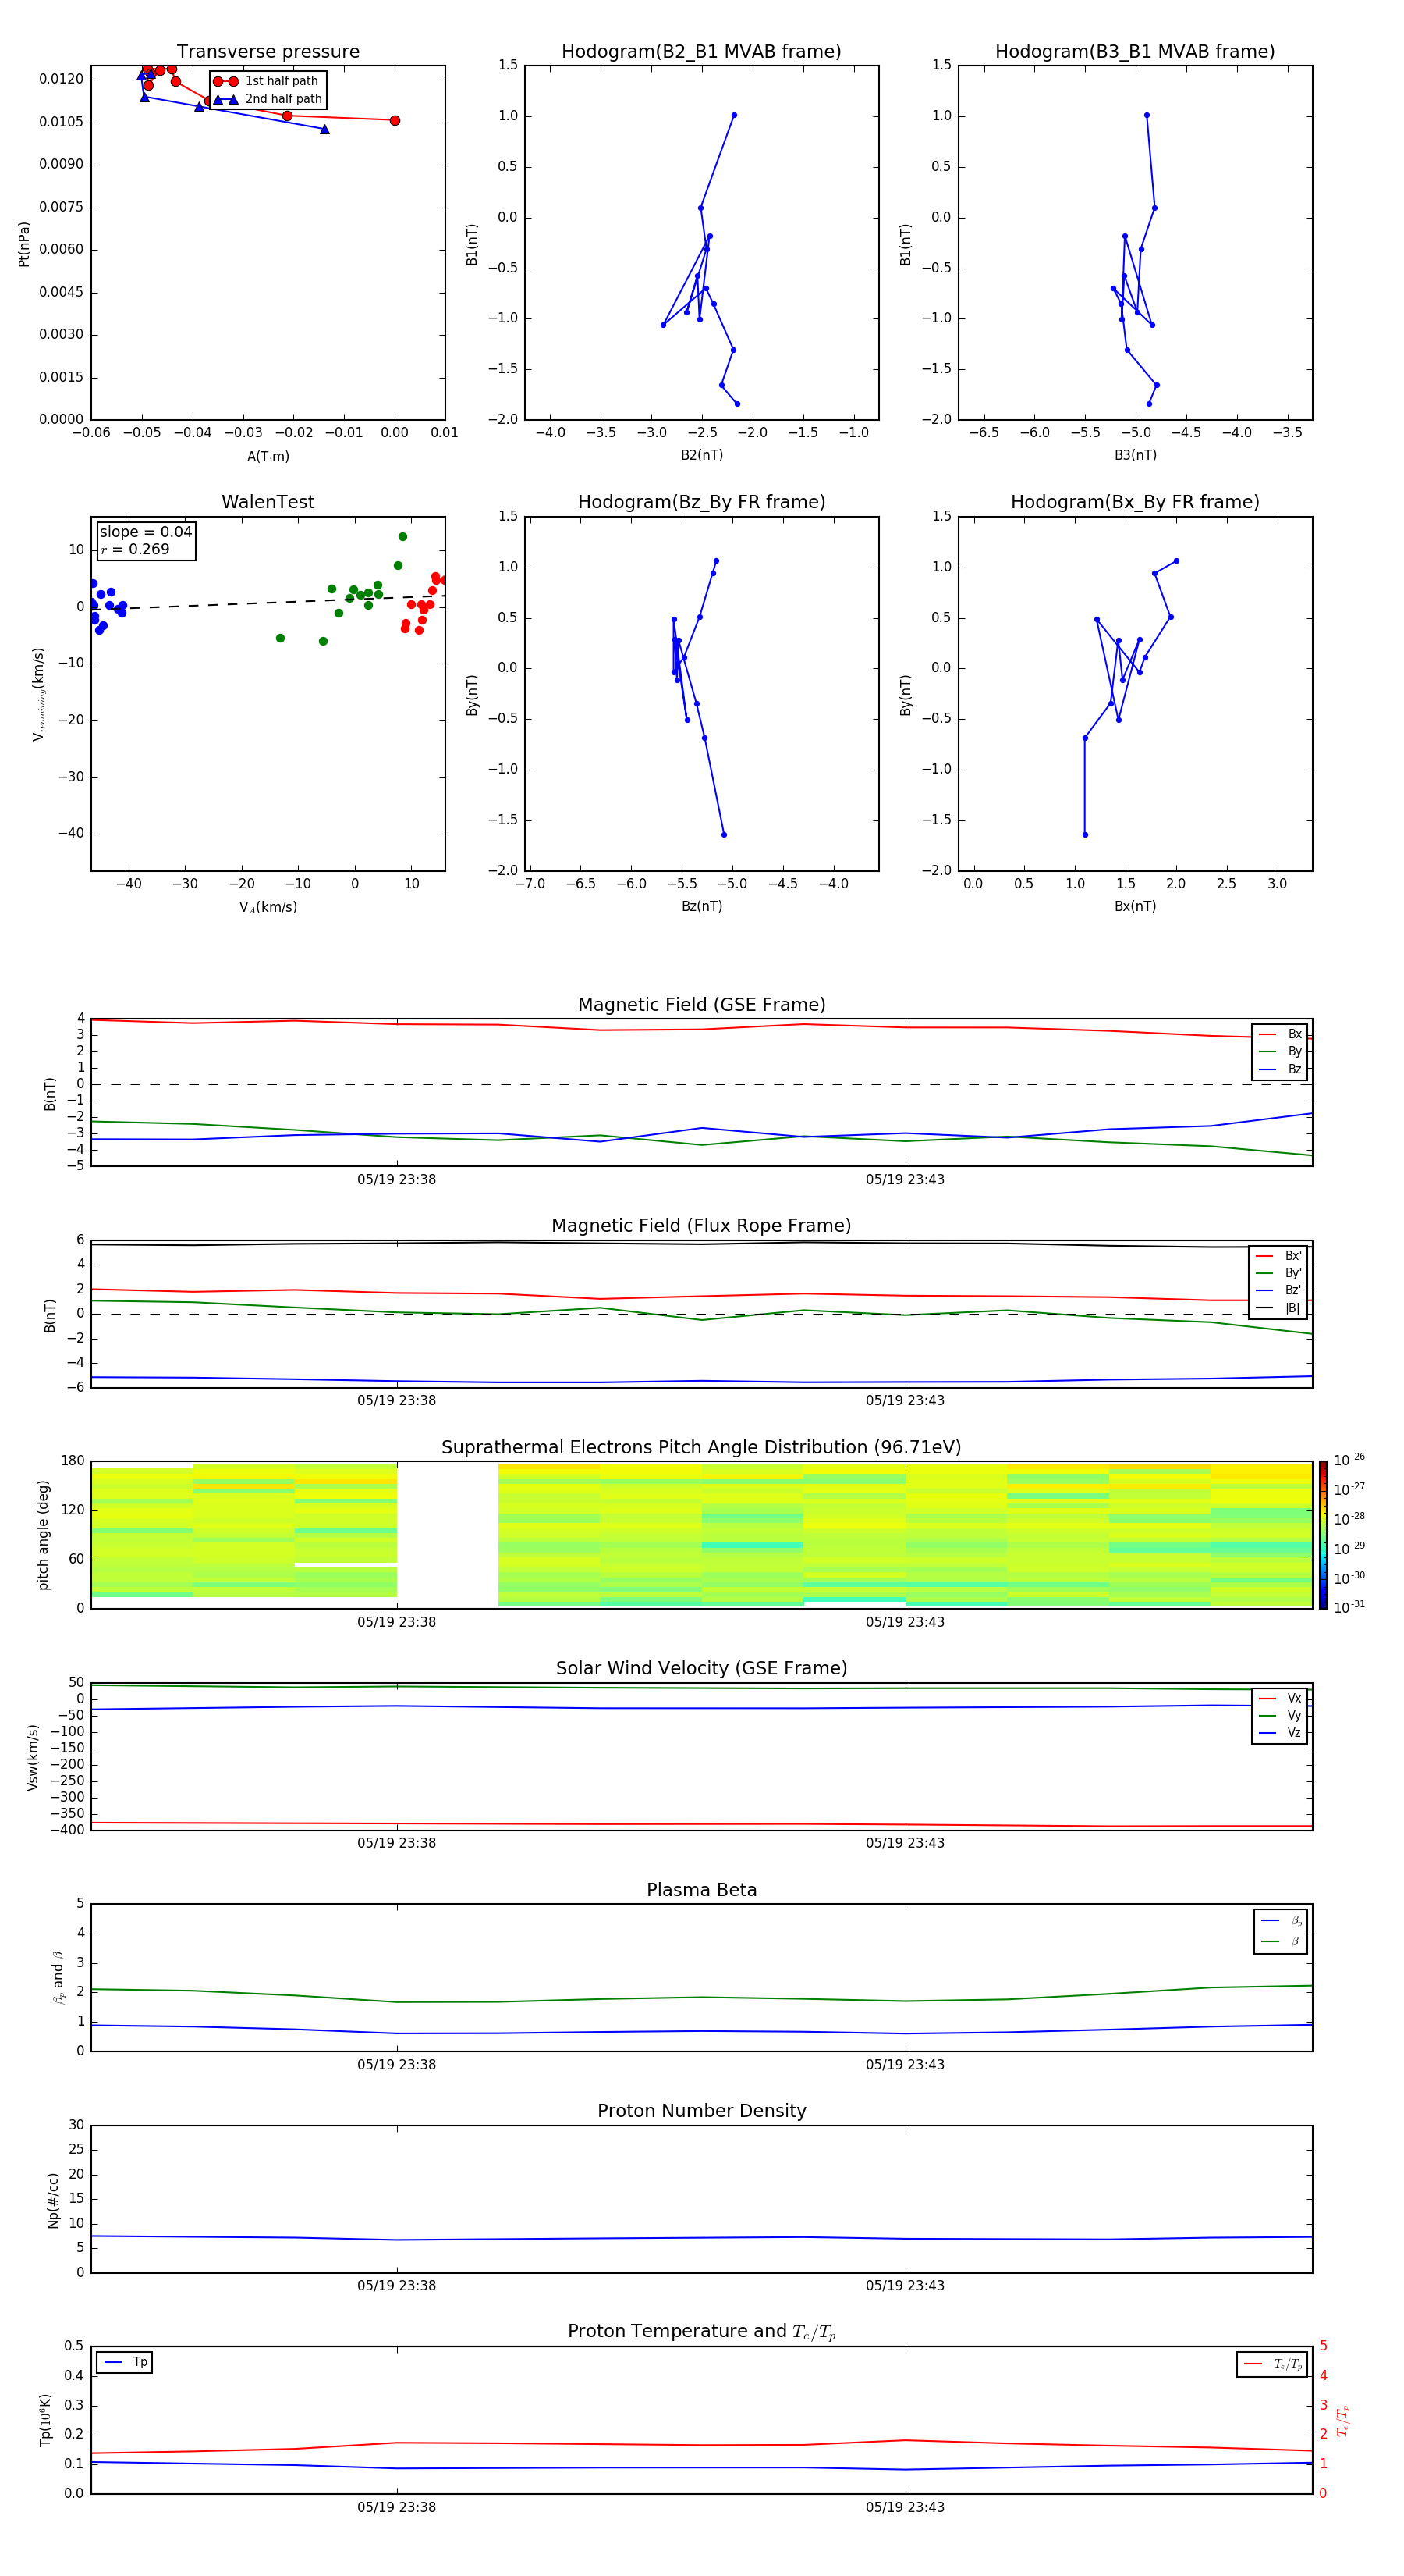Click the 'Proton Number Density' title
The height and width of the screenshot is (2576, 1404).
[x=701, y=2111]
